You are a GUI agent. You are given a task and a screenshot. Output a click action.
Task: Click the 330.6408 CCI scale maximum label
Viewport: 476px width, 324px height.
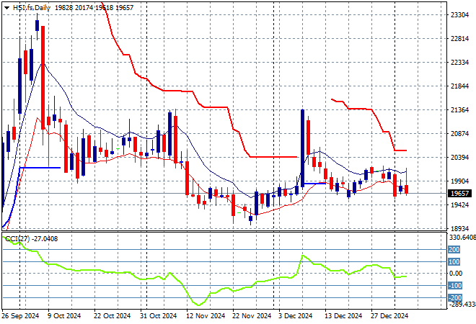pos(462,237)
